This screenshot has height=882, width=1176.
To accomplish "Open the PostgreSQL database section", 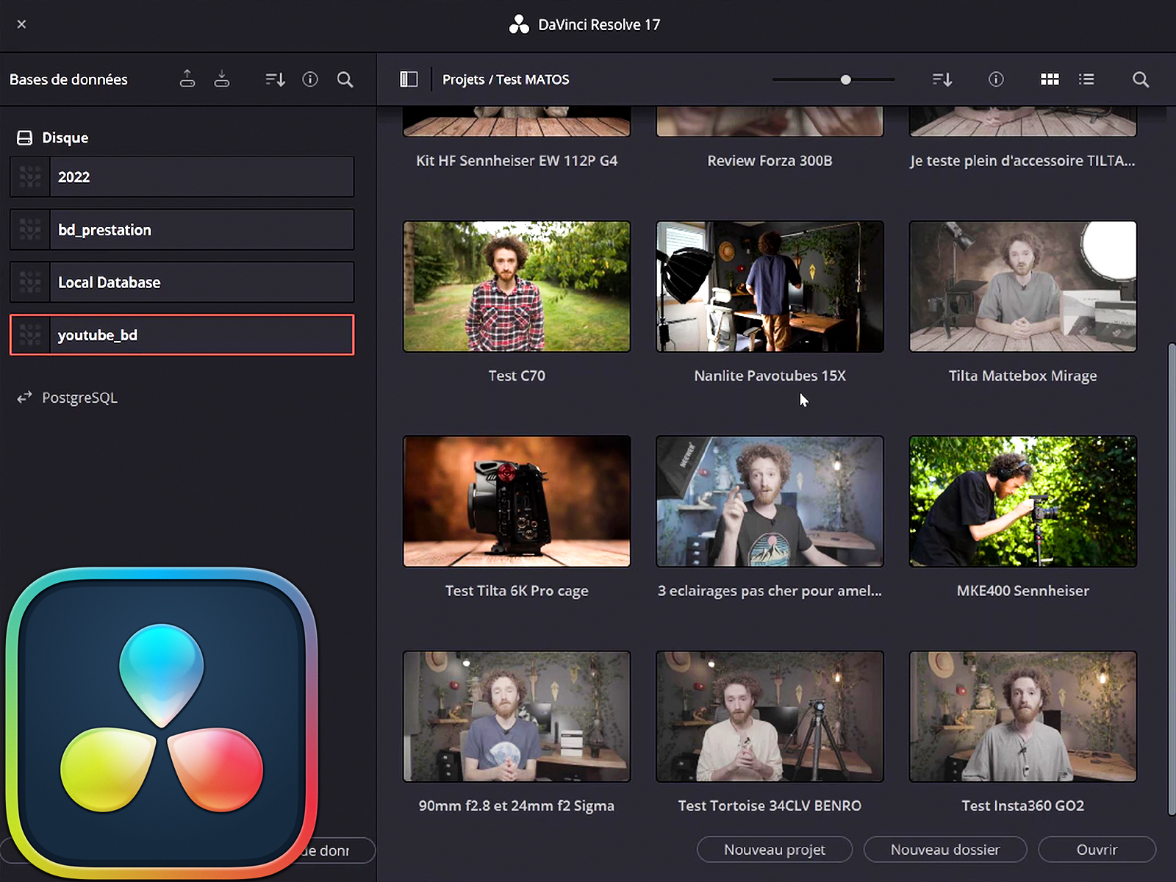I will (79, 398).
